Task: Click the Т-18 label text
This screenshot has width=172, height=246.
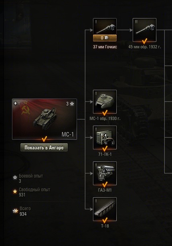Action: (x=105, y=226)
